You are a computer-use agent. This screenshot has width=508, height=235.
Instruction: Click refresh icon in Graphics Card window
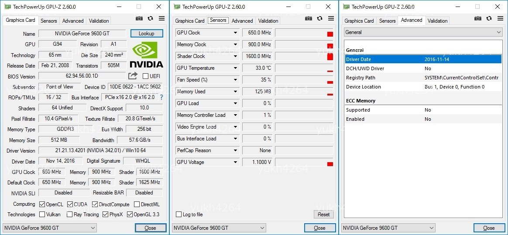tap(150, 18)
